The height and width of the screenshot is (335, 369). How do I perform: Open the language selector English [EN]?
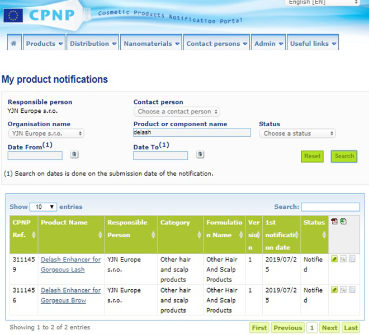(322, 2)
